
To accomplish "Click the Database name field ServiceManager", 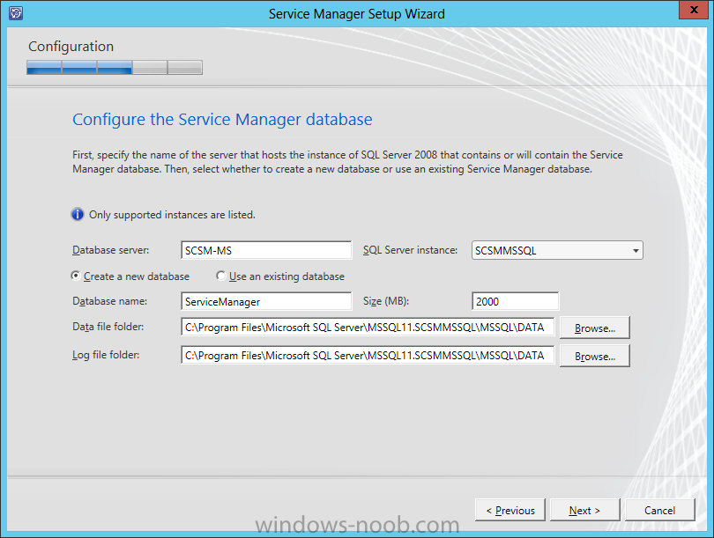I will pyautogui.click(x=266, y=301).
